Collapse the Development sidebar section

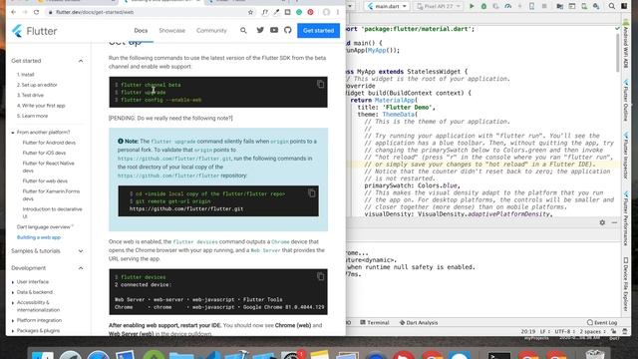(81, 268)
